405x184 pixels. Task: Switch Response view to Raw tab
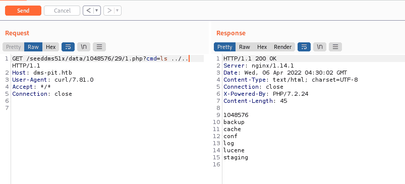(x=245, y=47)
